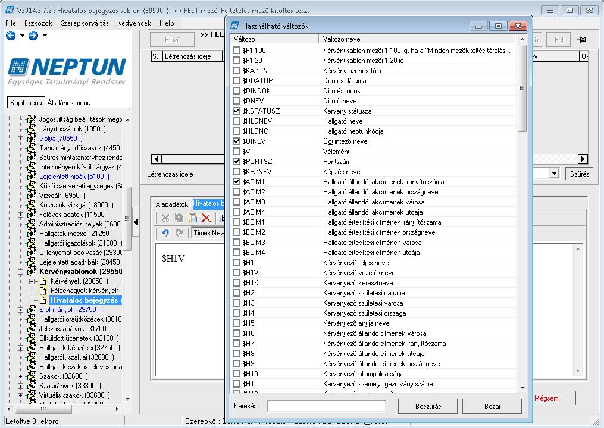
Task: Click the Neptun icon in main title bar
Action: click(10, 10)
